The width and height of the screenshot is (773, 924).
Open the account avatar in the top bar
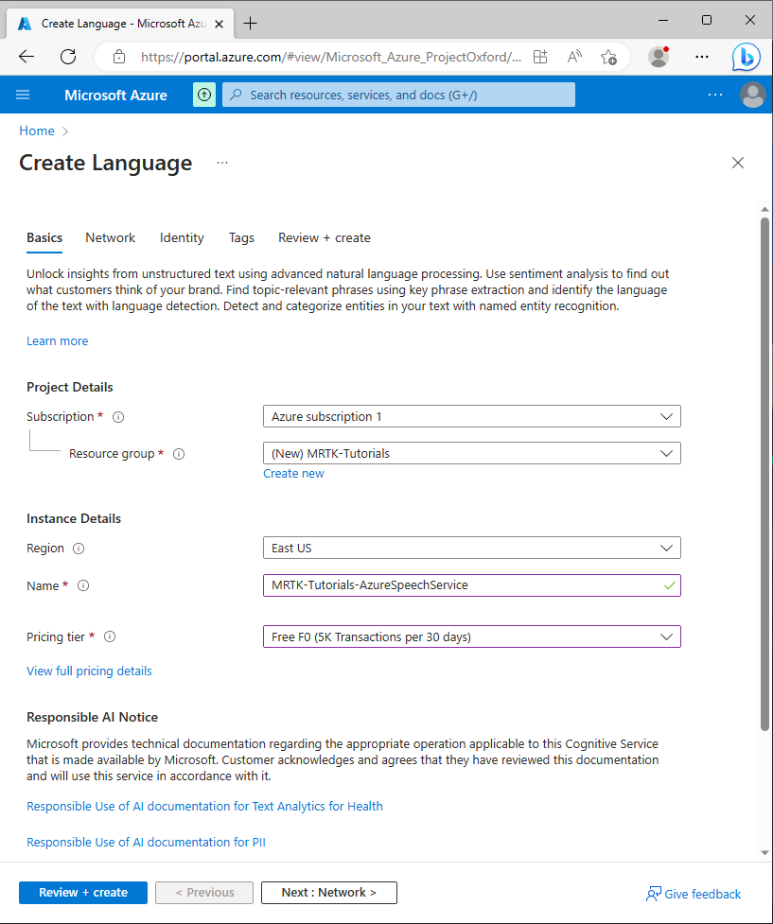[752, 95]
